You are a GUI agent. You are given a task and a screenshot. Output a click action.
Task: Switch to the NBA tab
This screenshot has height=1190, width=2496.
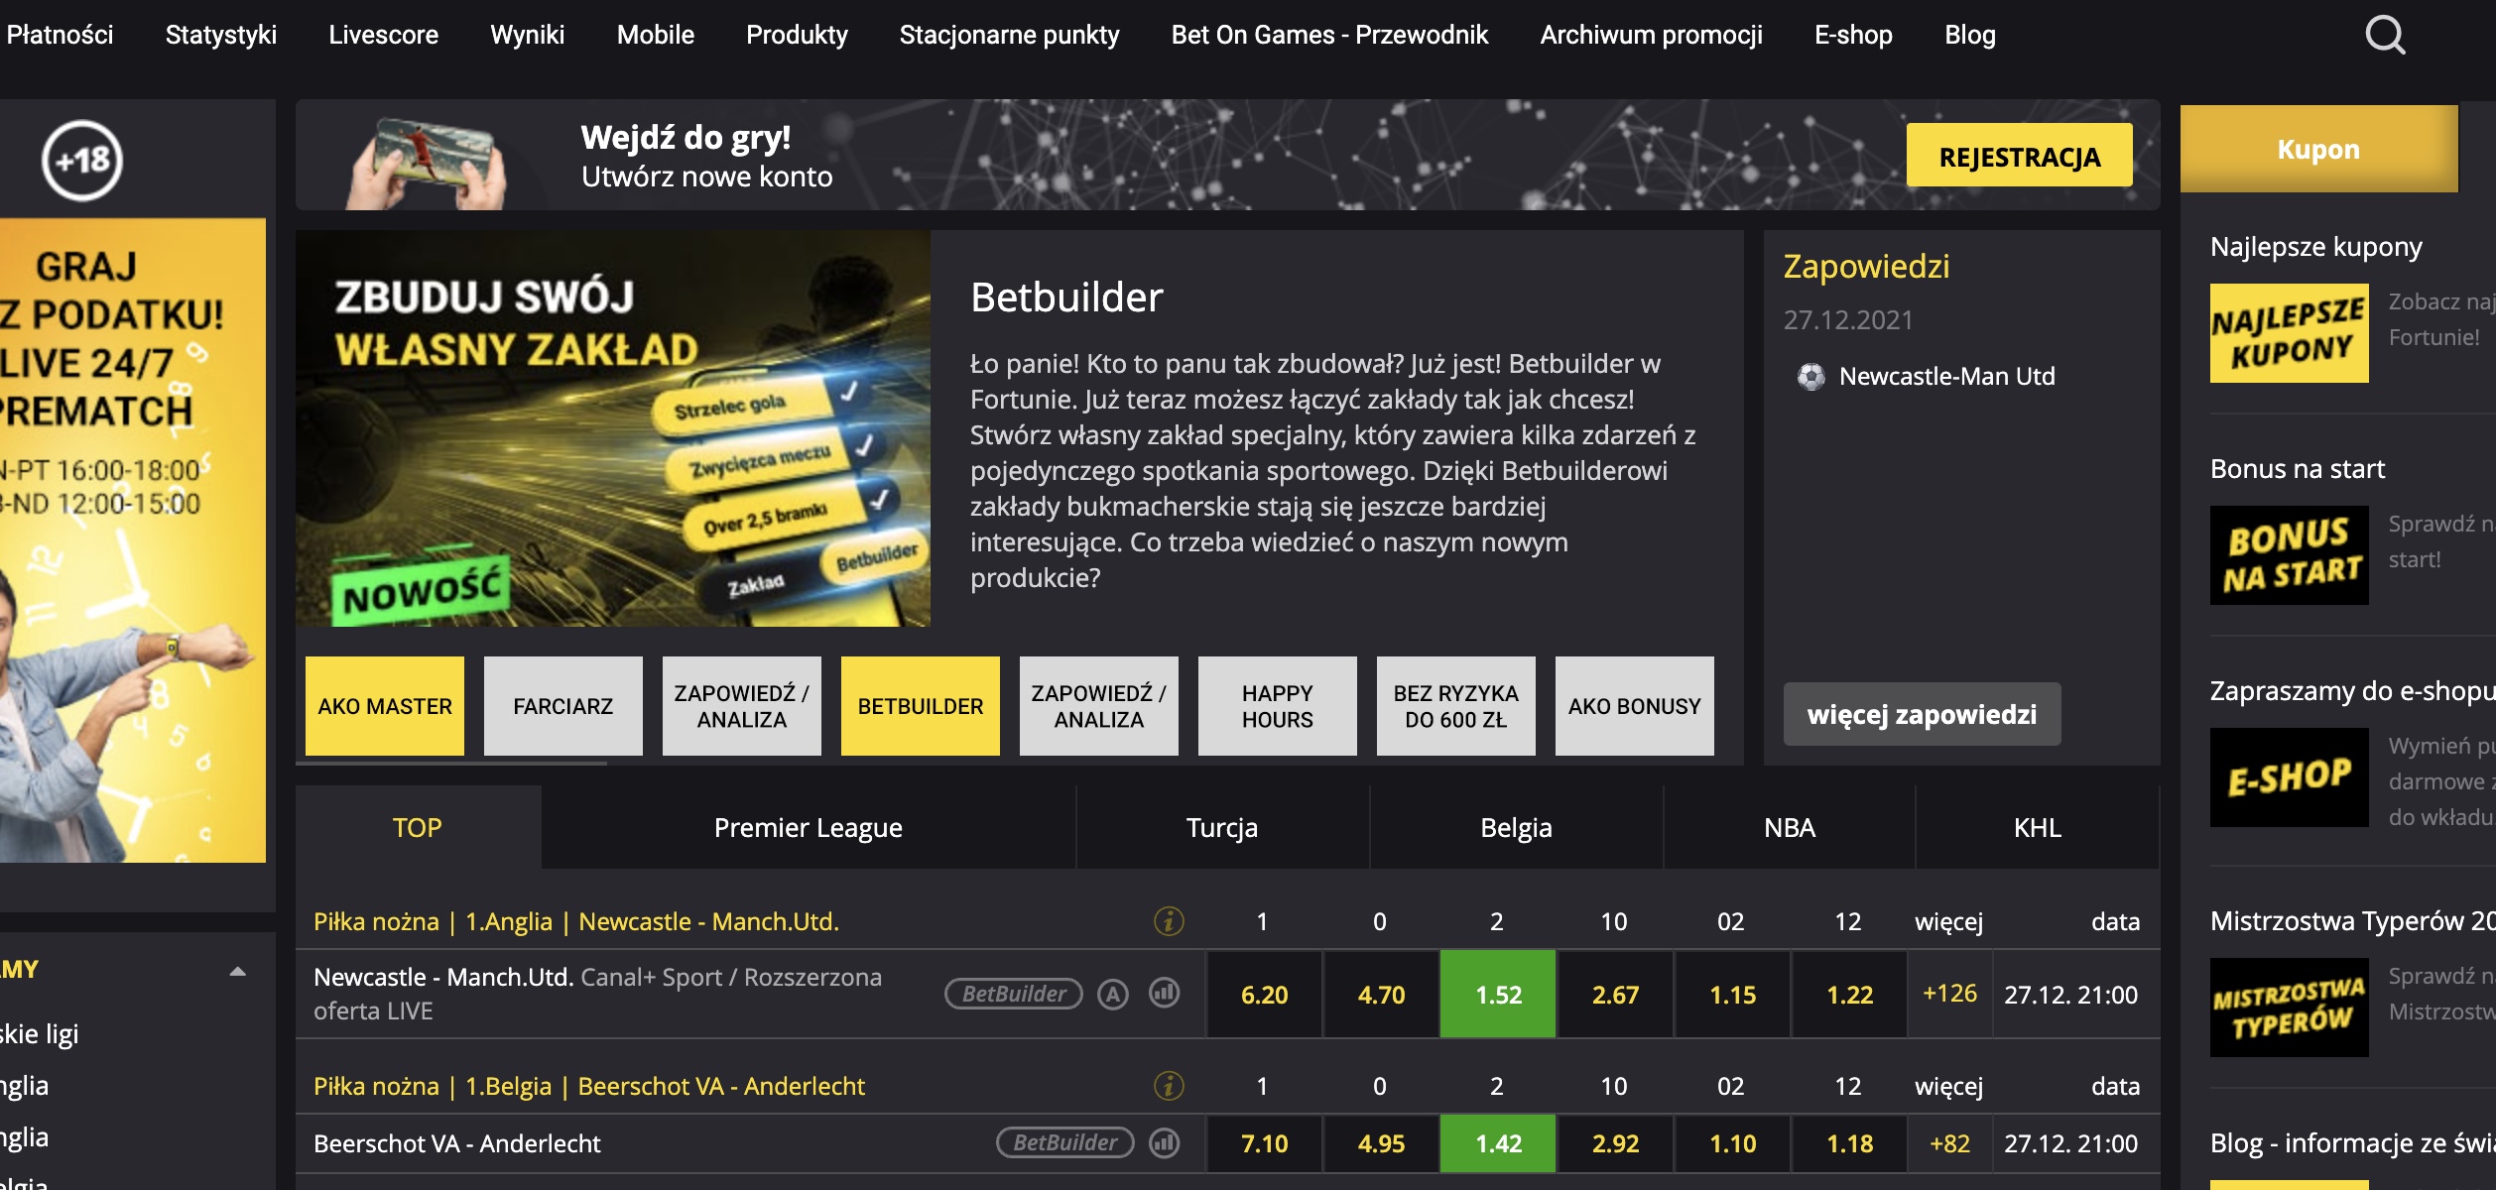pos(1790,827)
